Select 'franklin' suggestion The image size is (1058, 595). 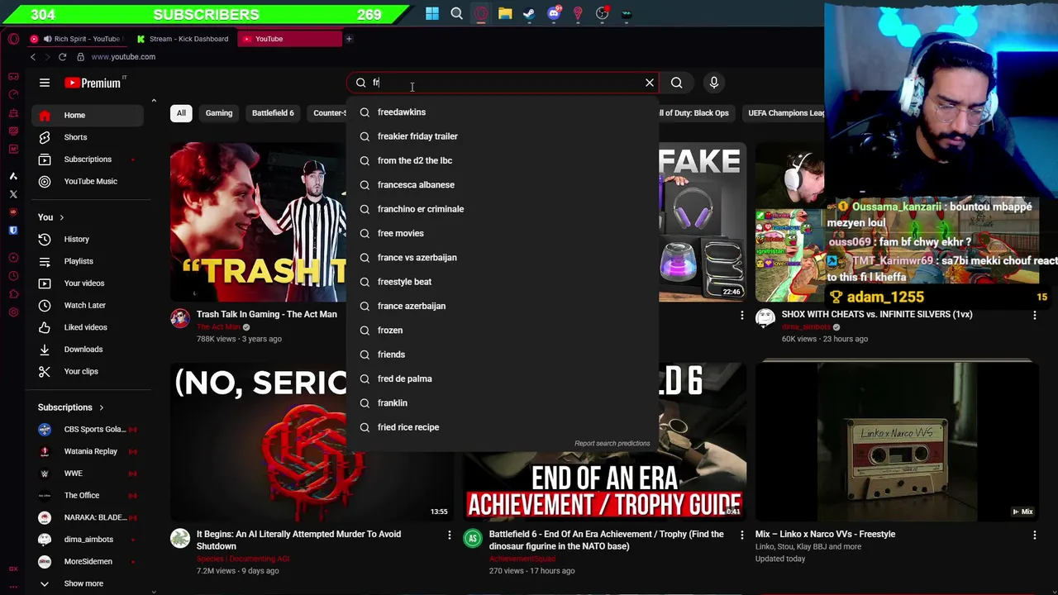(x=503, y=403)
